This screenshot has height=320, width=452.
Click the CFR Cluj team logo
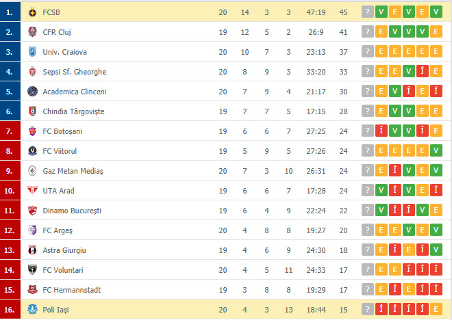click(x=33, y=32)
